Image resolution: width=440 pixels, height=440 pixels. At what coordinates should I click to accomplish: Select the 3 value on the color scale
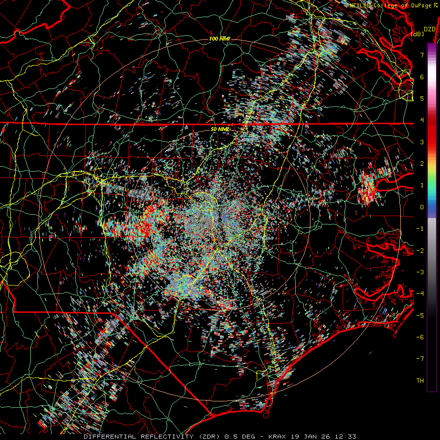422,142
